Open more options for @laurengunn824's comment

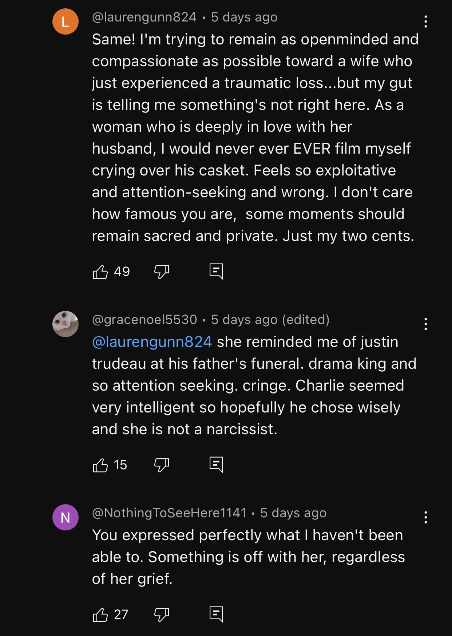[425, 22]
